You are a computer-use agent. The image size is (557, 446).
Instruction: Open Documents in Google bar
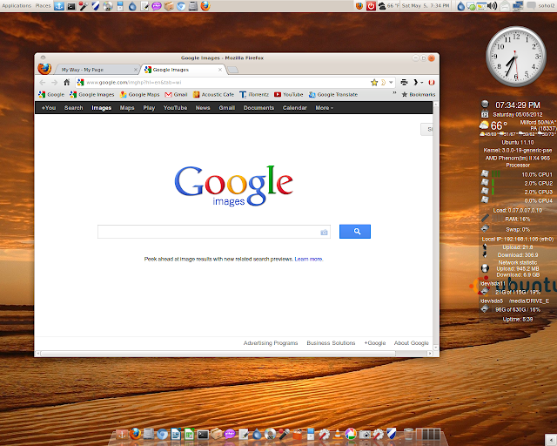258,108
